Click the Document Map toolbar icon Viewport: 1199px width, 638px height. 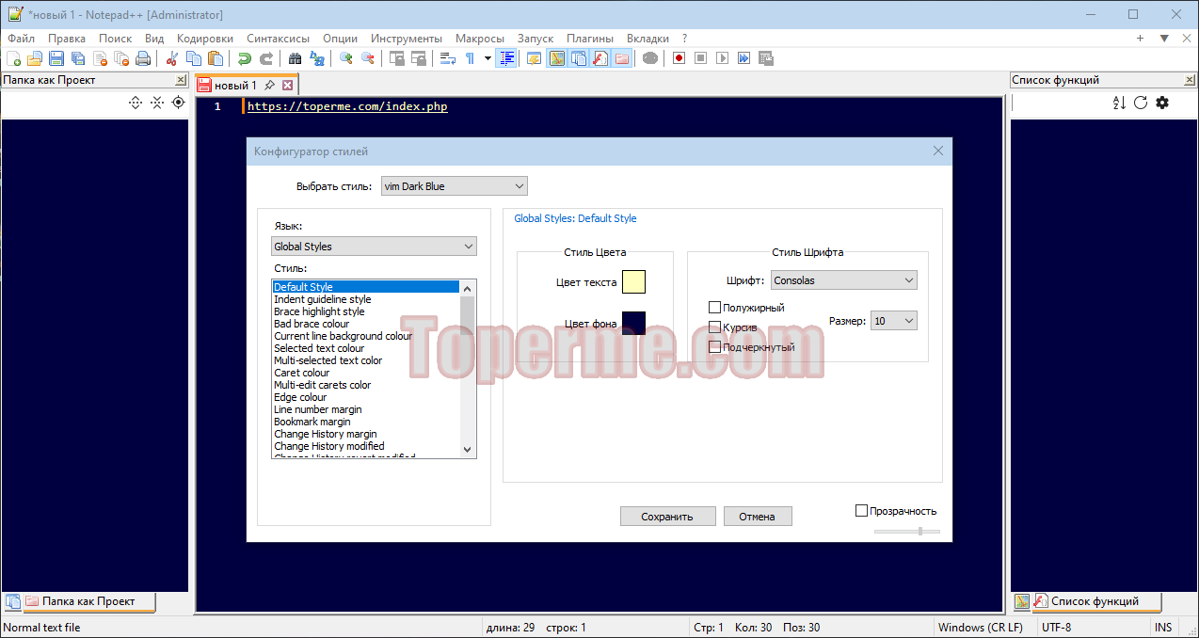coord(555,58)
